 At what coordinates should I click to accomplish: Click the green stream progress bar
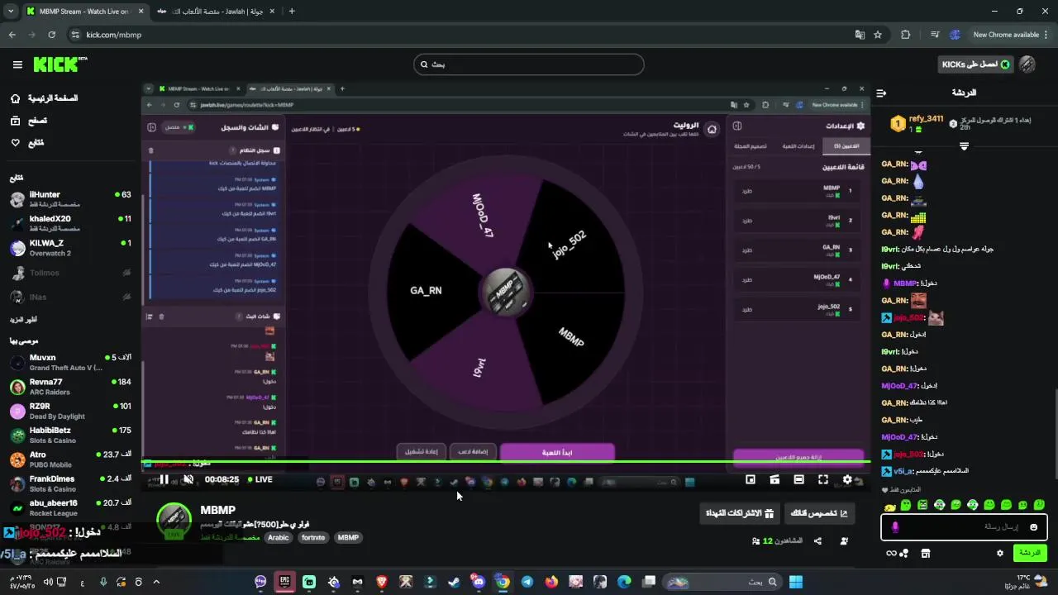[x=504, y=461]
